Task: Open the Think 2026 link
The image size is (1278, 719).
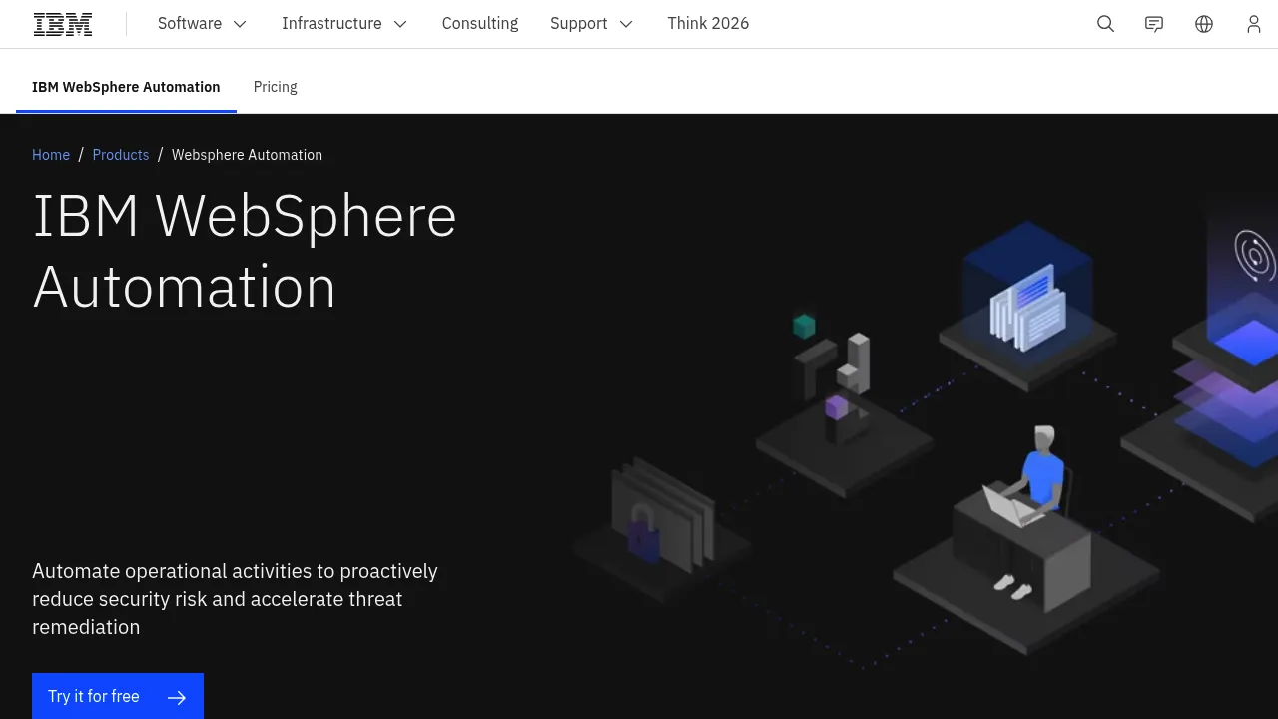Action: click(x=708, y=24)
